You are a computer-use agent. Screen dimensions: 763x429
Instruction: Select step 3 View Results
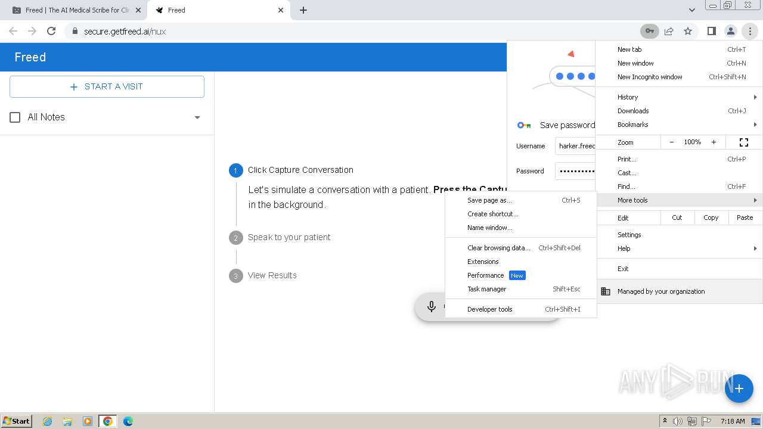(263, 276)
